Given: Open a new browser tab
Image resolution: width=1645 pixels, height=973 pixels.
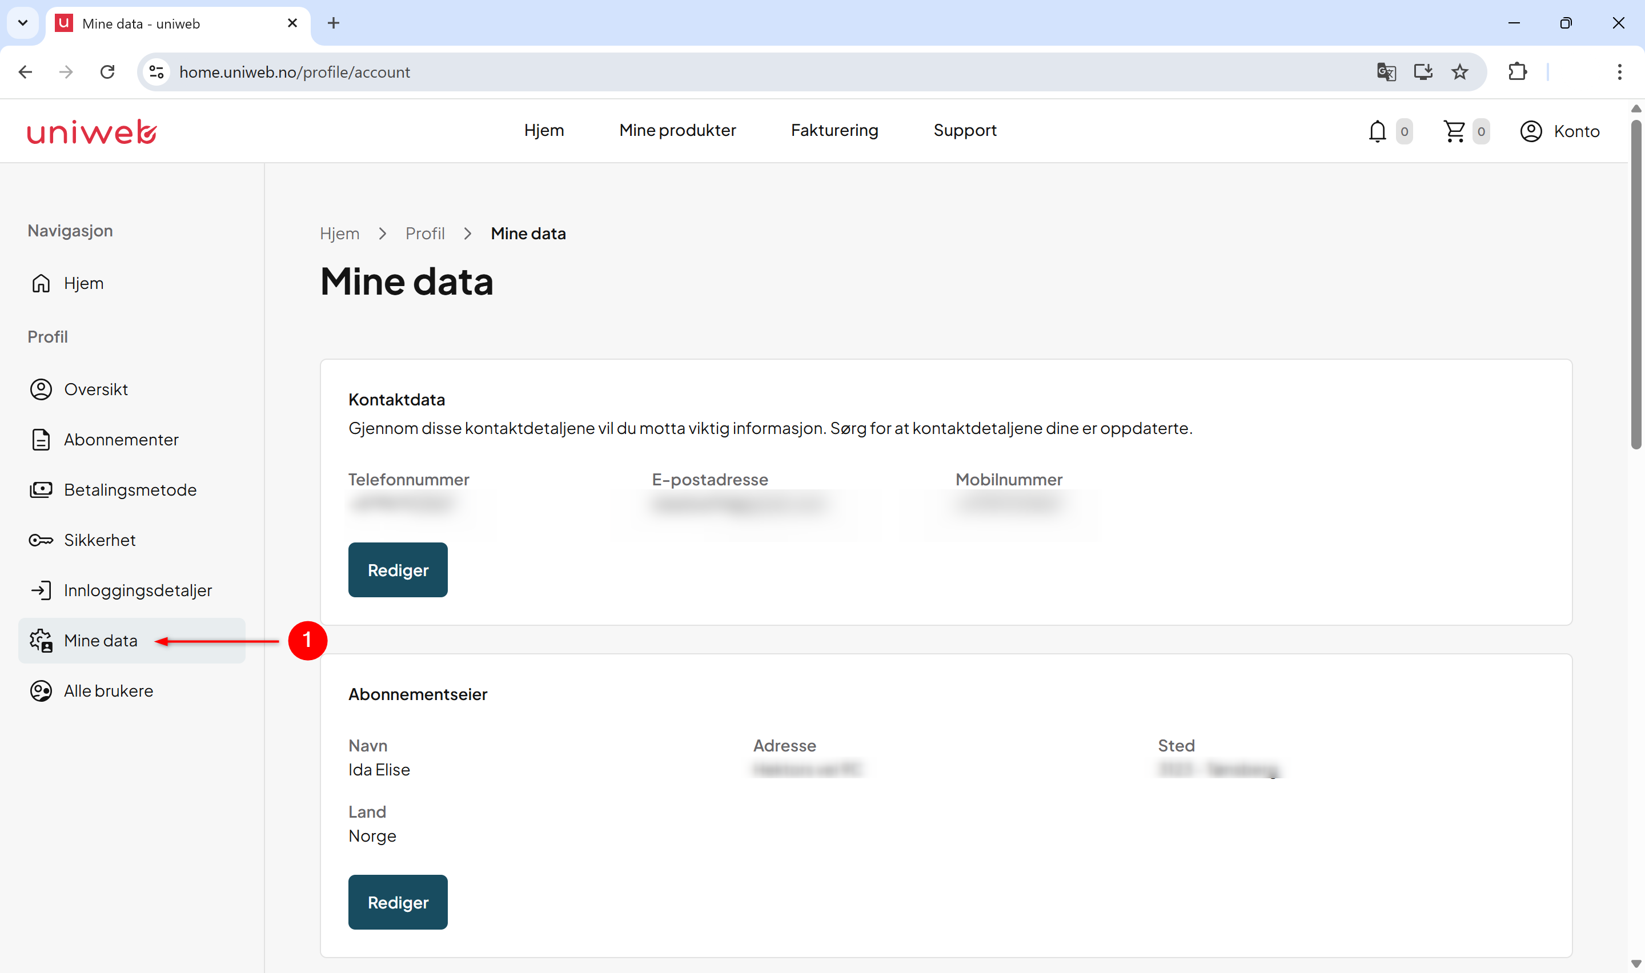Looking at the screenshot, I should click(x=333, y=23).
